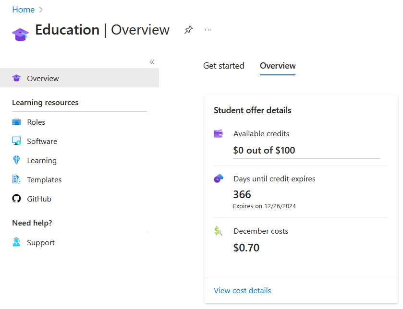Select Overview in the sidebar
Image resolution: width=403 pixels, height=309 pixels.
pos(43,78)
